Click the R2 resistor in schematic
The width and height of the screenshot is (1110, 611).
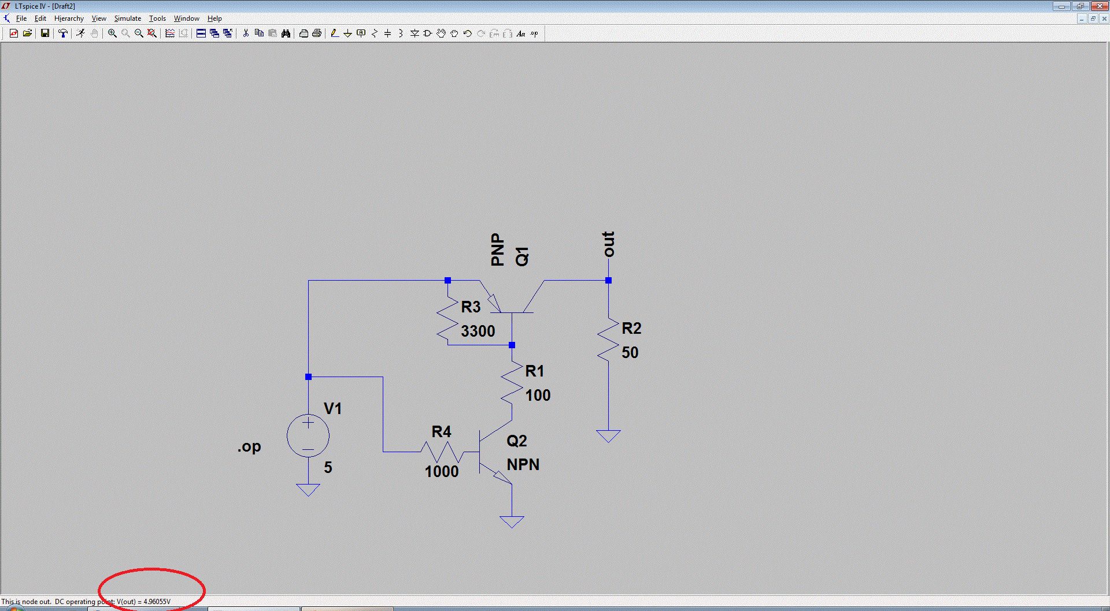tap(608, 340)
